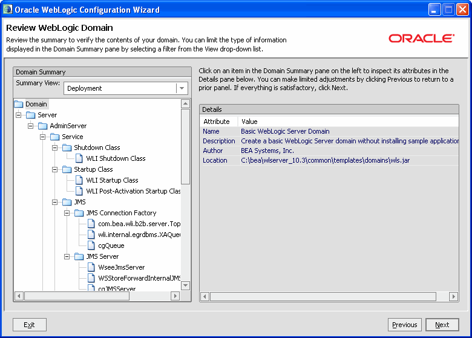Click the Details pane scroll left arrow
This screenshot has width=472, height=338.
click(205, 297)
